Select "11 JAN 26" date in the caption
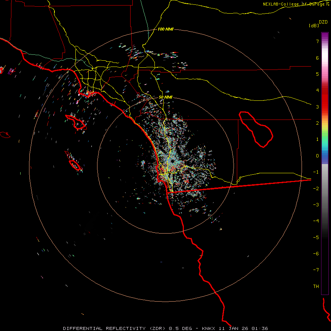331x331 pixels. coord(233,328)
